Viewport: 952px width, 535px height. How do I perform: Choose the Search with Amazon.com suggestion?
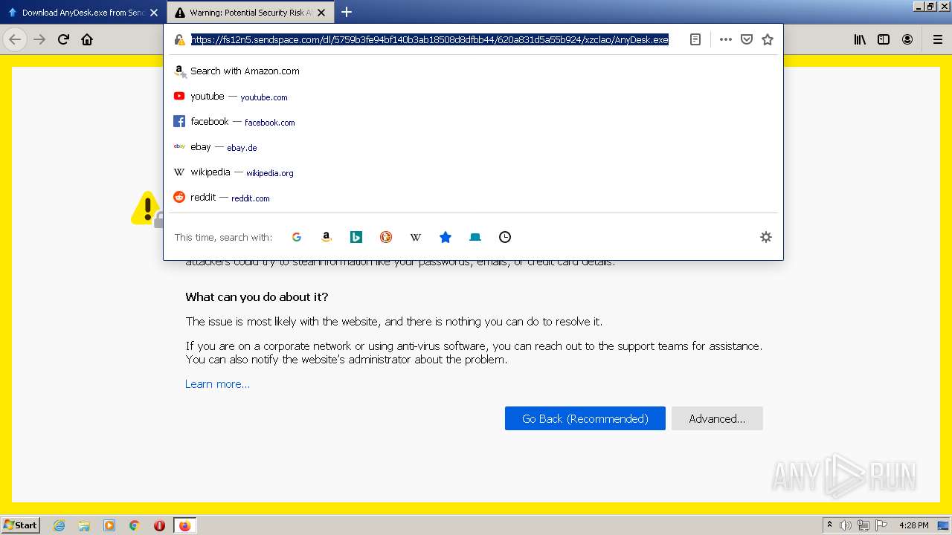click(x=473, y=71)
